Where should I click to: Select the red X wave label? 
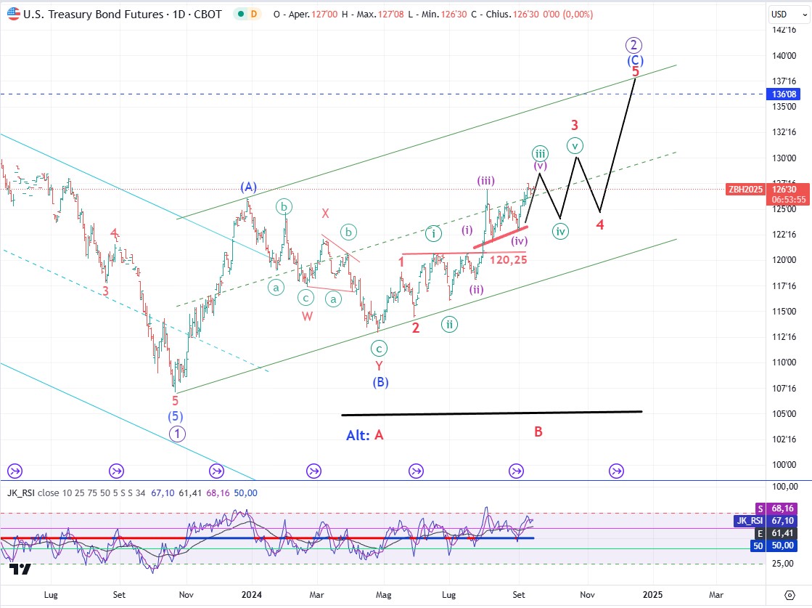click(325, 213)
